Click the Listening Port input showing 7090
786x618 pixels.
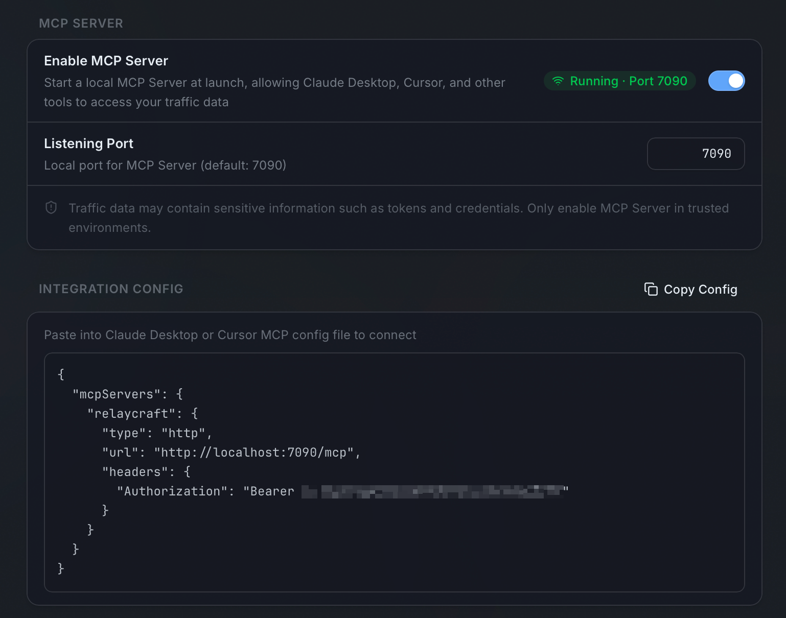pyautogui.click(x=696, y=153)
